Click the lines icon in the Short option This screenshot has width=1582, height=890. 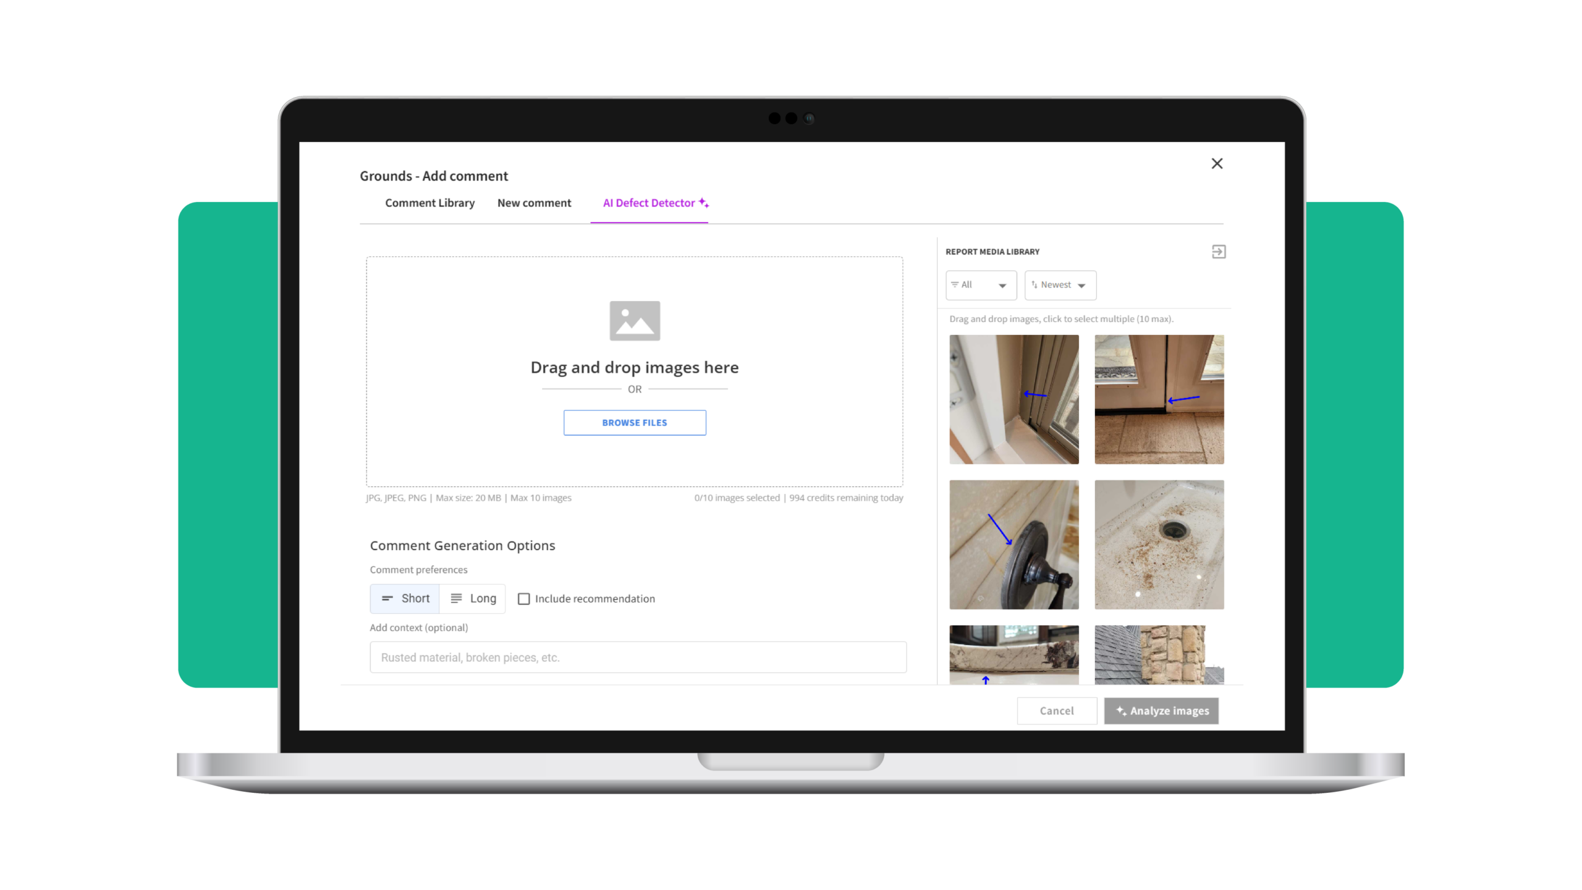[387, 598]
